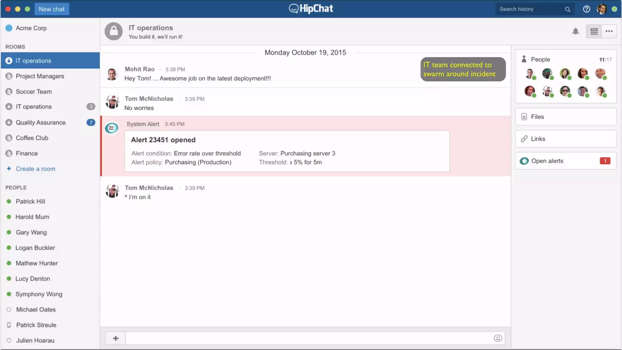
Task: Open user profile avatar menu at top right
Action: click(x=602, y=9)
